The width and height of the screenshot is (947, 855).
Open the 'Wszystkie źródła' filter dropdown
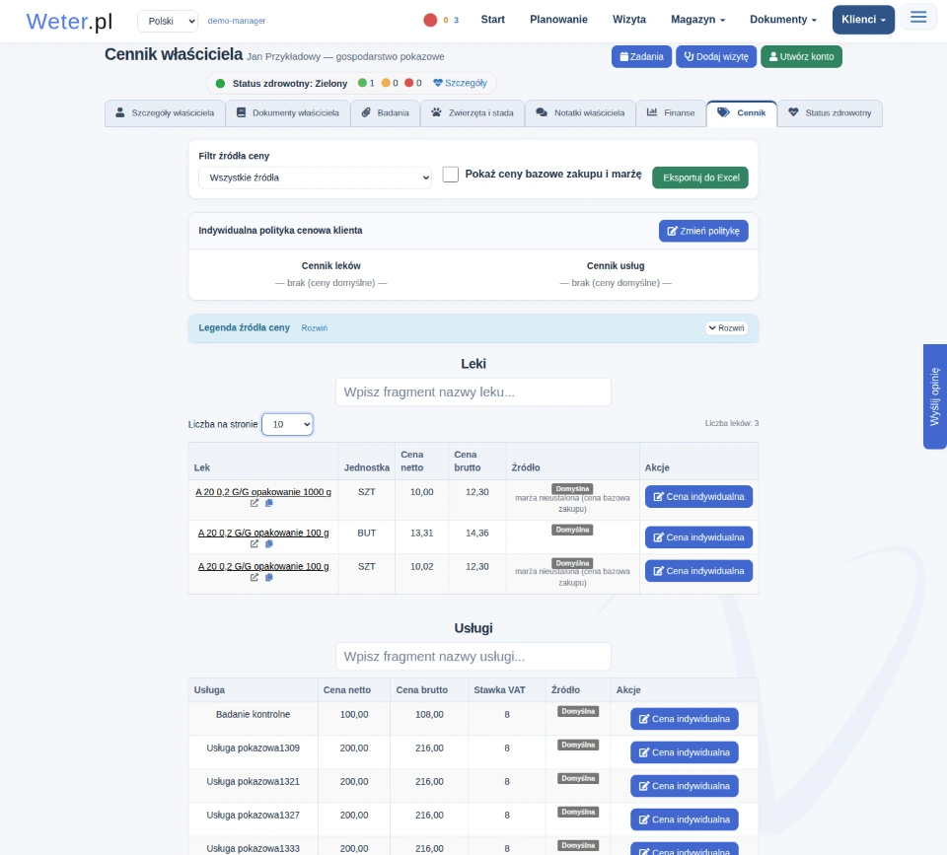[315, 178]
